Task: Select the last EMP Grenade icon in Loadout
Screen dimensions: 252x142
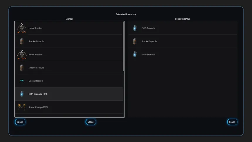Action: [x=134, y=55]
